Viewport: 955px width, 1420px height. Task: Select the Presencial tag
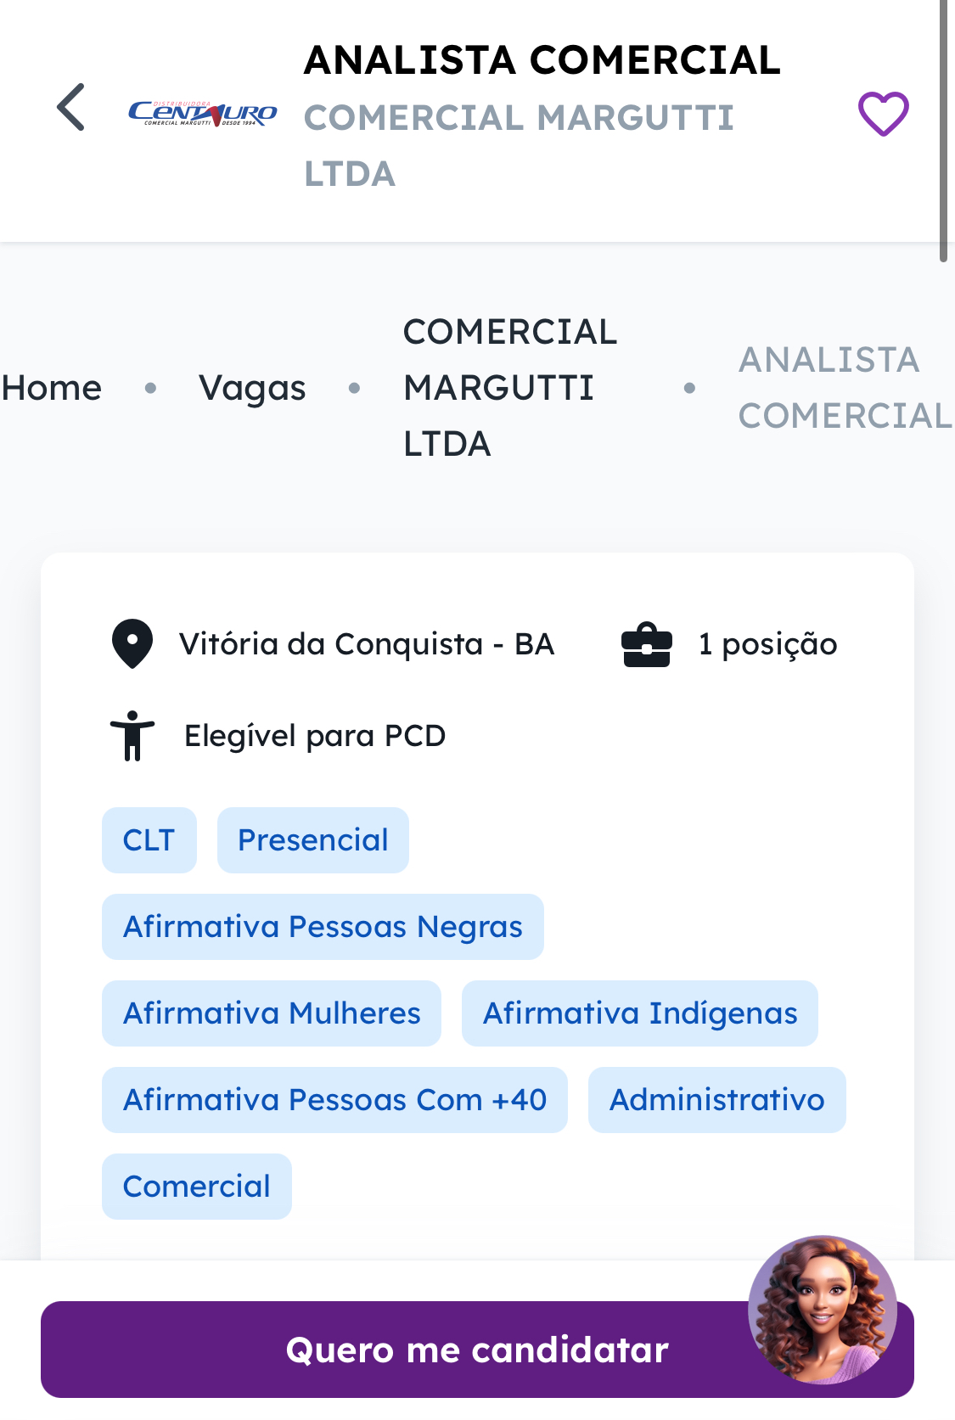[x=313, y=840]
